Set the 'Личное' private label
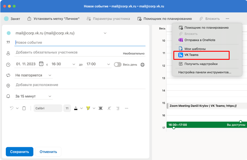Screen dimensions: 247x160 (53, 19)
